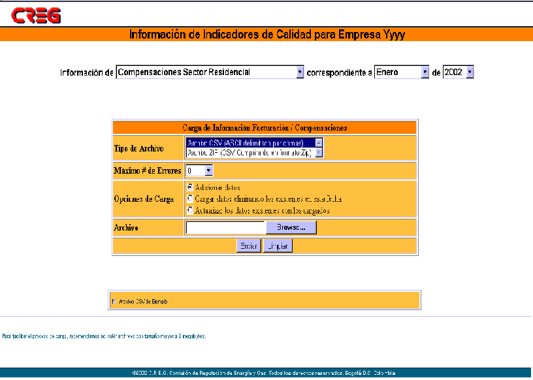Select Archivo ZIP list option
Screen dimensions: 533x380
coord(248,152)
